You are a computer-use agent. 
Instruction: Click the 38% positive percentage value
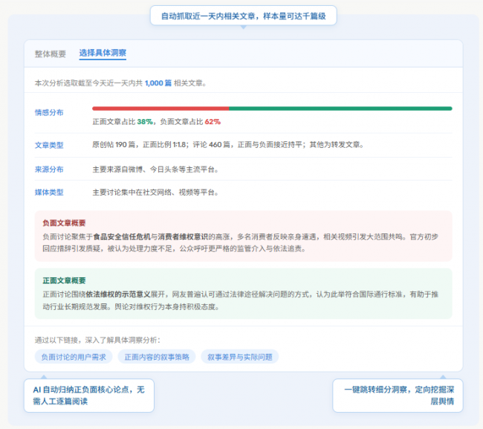click(145, 122)
